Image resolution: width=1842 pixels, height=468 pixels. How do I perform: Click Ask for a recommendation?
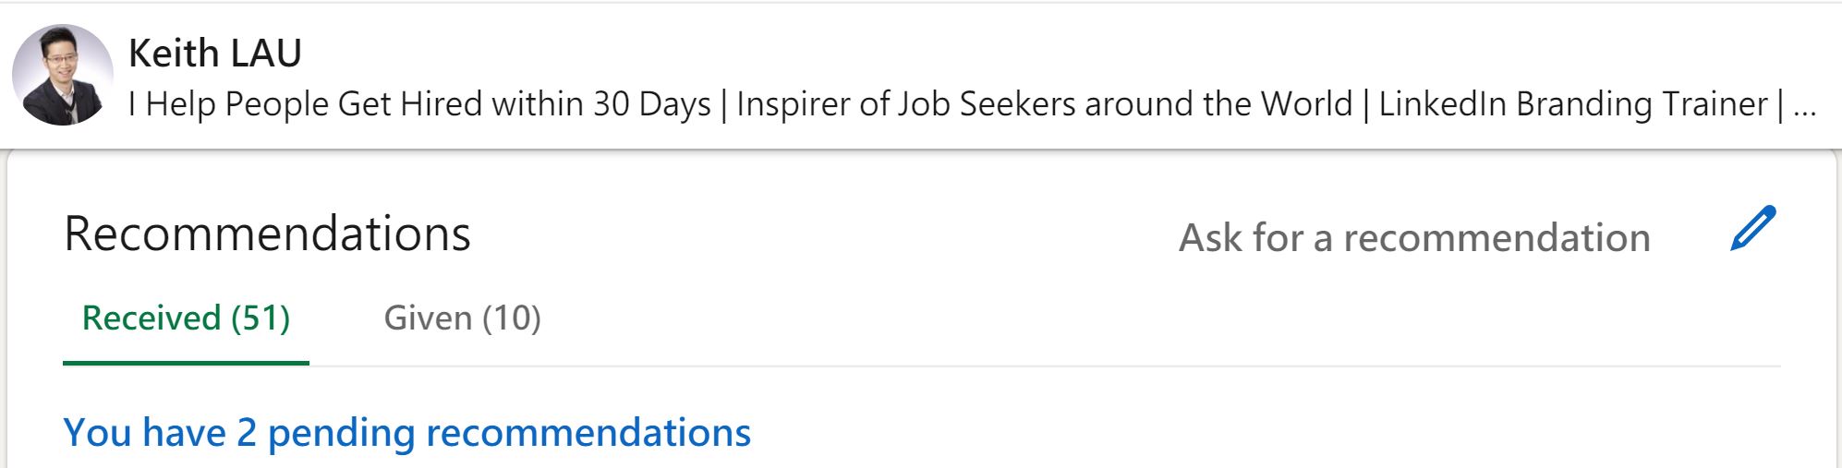[1413, 238]
